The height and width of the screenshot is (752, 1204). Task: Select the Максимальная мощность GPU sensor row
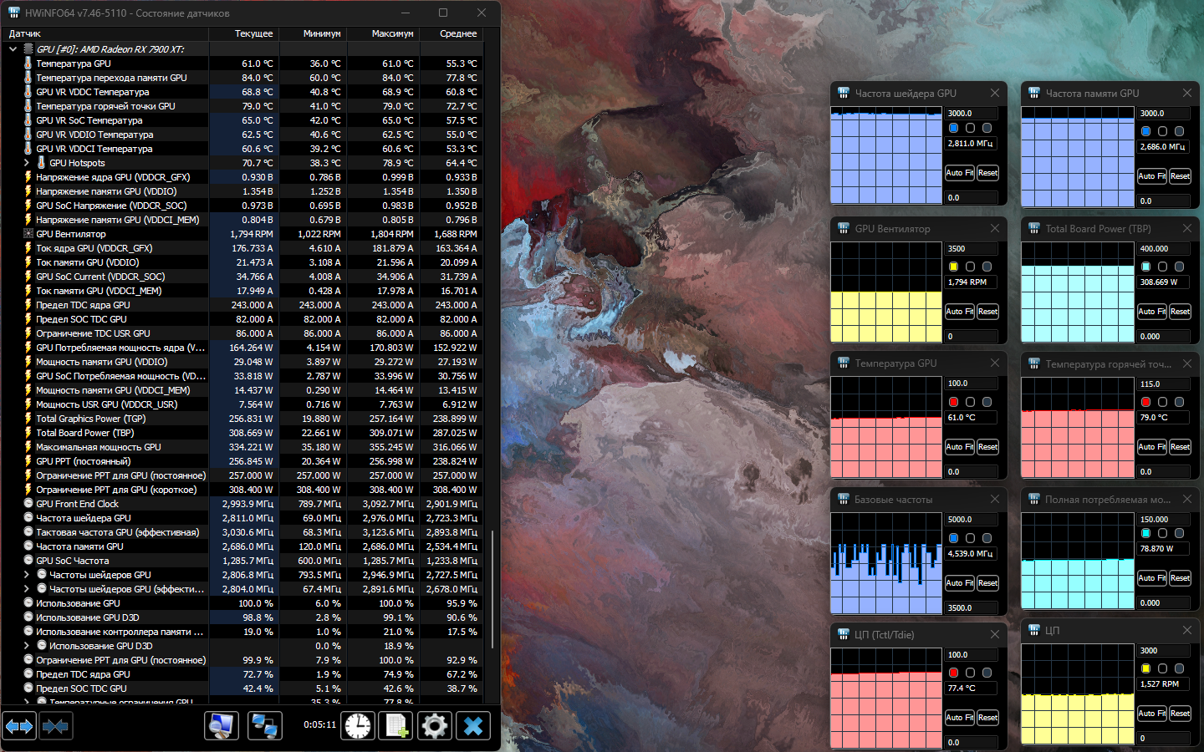(x=242, y=447)
